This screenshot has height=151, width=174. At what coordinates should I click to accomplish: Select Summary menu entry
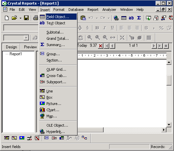58,45
